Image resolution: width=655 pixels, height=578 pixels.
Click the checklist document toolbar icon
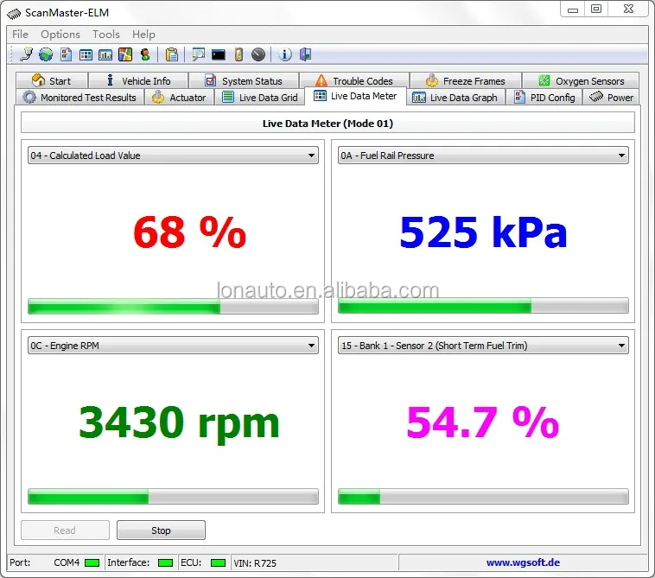point(66,54)
